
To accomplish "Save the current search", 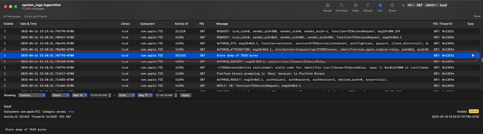I will coord(477,16).
